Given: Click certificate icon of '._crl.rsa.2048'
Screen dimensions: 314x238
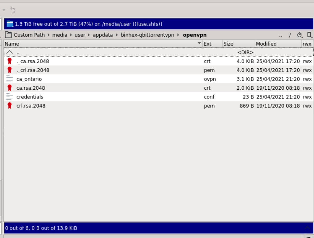Looking at the screenshot, I should (9, 70).
